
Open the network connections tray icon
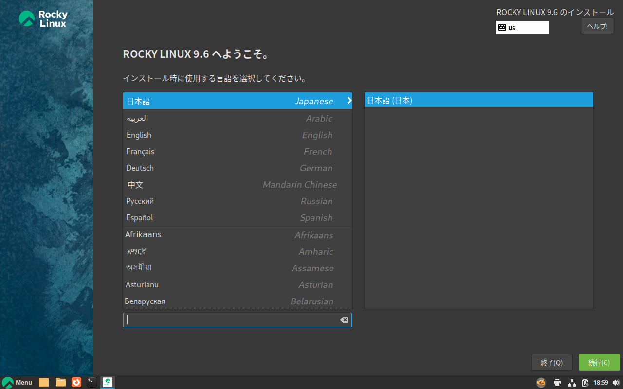coord(572,383)
